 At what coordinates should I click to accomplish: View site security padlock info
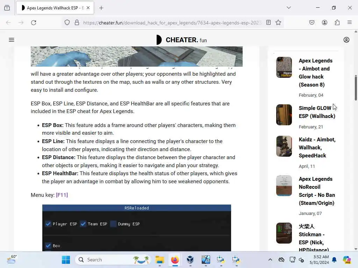point(77,23)
